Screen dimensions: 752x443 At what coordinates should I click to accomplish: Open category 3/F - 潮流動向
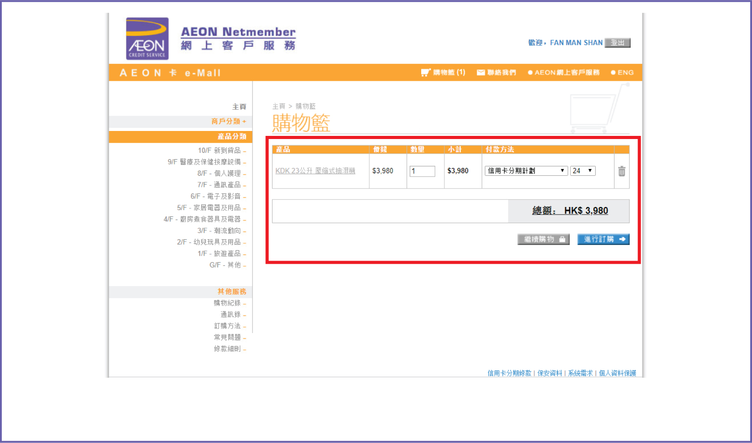[219, 231]
